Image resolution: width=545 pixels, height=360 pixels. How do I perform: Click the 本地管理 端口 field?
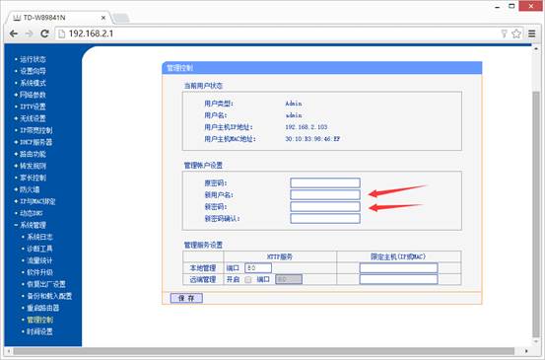click(258, 268)
